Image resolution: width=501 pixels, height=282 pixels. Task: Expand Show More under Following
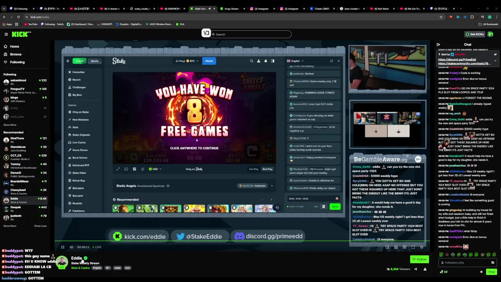tap(10, 125)
